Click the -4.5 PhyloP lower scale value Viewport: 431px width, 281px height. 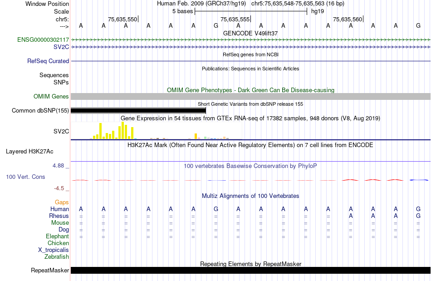tap(59, 188)
